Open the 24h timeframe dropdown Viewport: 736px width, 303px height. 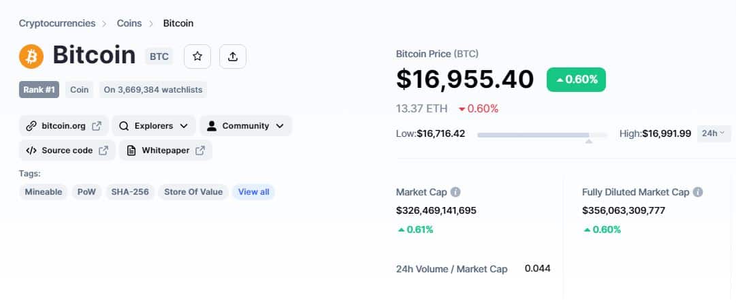pos(714,133)
